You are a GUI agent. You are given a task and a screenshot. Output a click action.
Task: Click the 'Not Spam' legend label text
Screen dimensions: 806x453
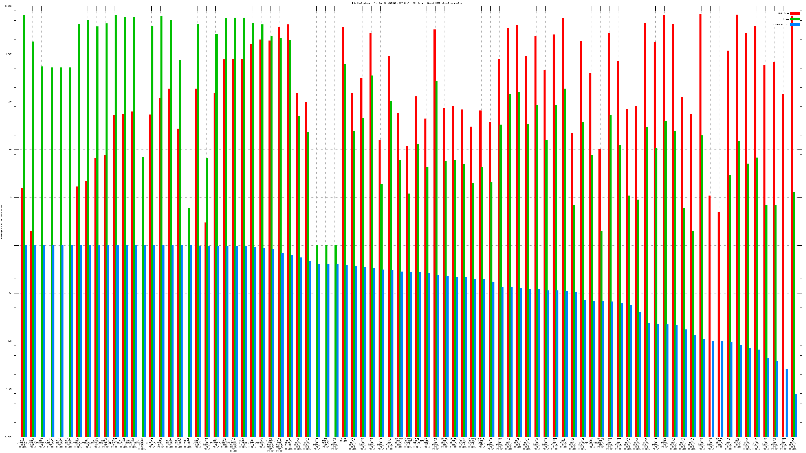pos(784,13)
